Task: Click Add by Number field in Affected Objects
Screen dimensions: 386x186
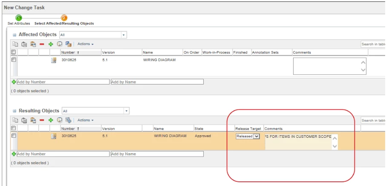Action: [x=63, y=82]
